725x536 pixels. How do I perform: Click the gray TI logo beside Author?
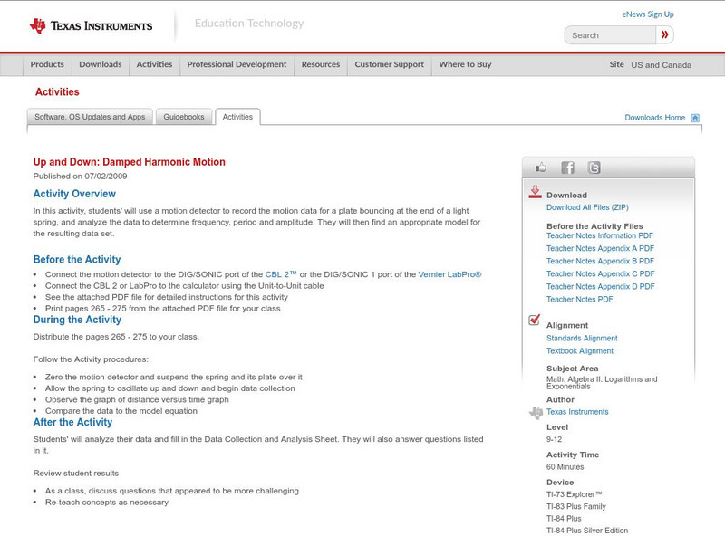coord(536,412)
